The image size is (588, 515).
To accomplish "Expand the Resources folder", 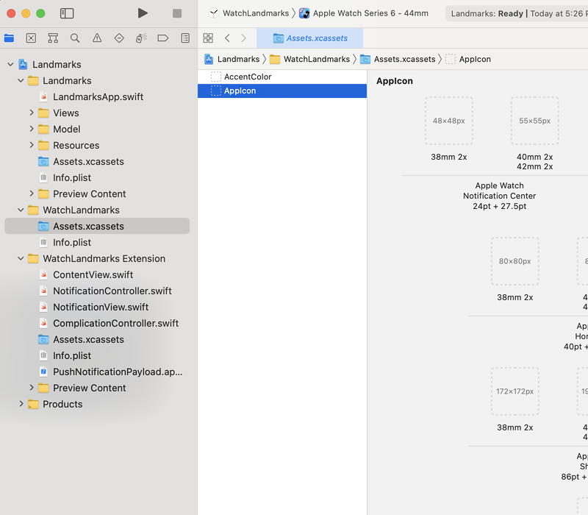I will tap(32, 145).
